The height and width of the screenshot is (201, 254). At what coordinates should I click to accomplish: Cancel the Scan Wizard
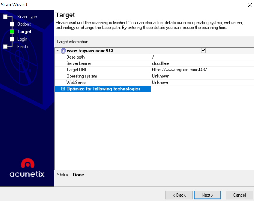(239, 195)
